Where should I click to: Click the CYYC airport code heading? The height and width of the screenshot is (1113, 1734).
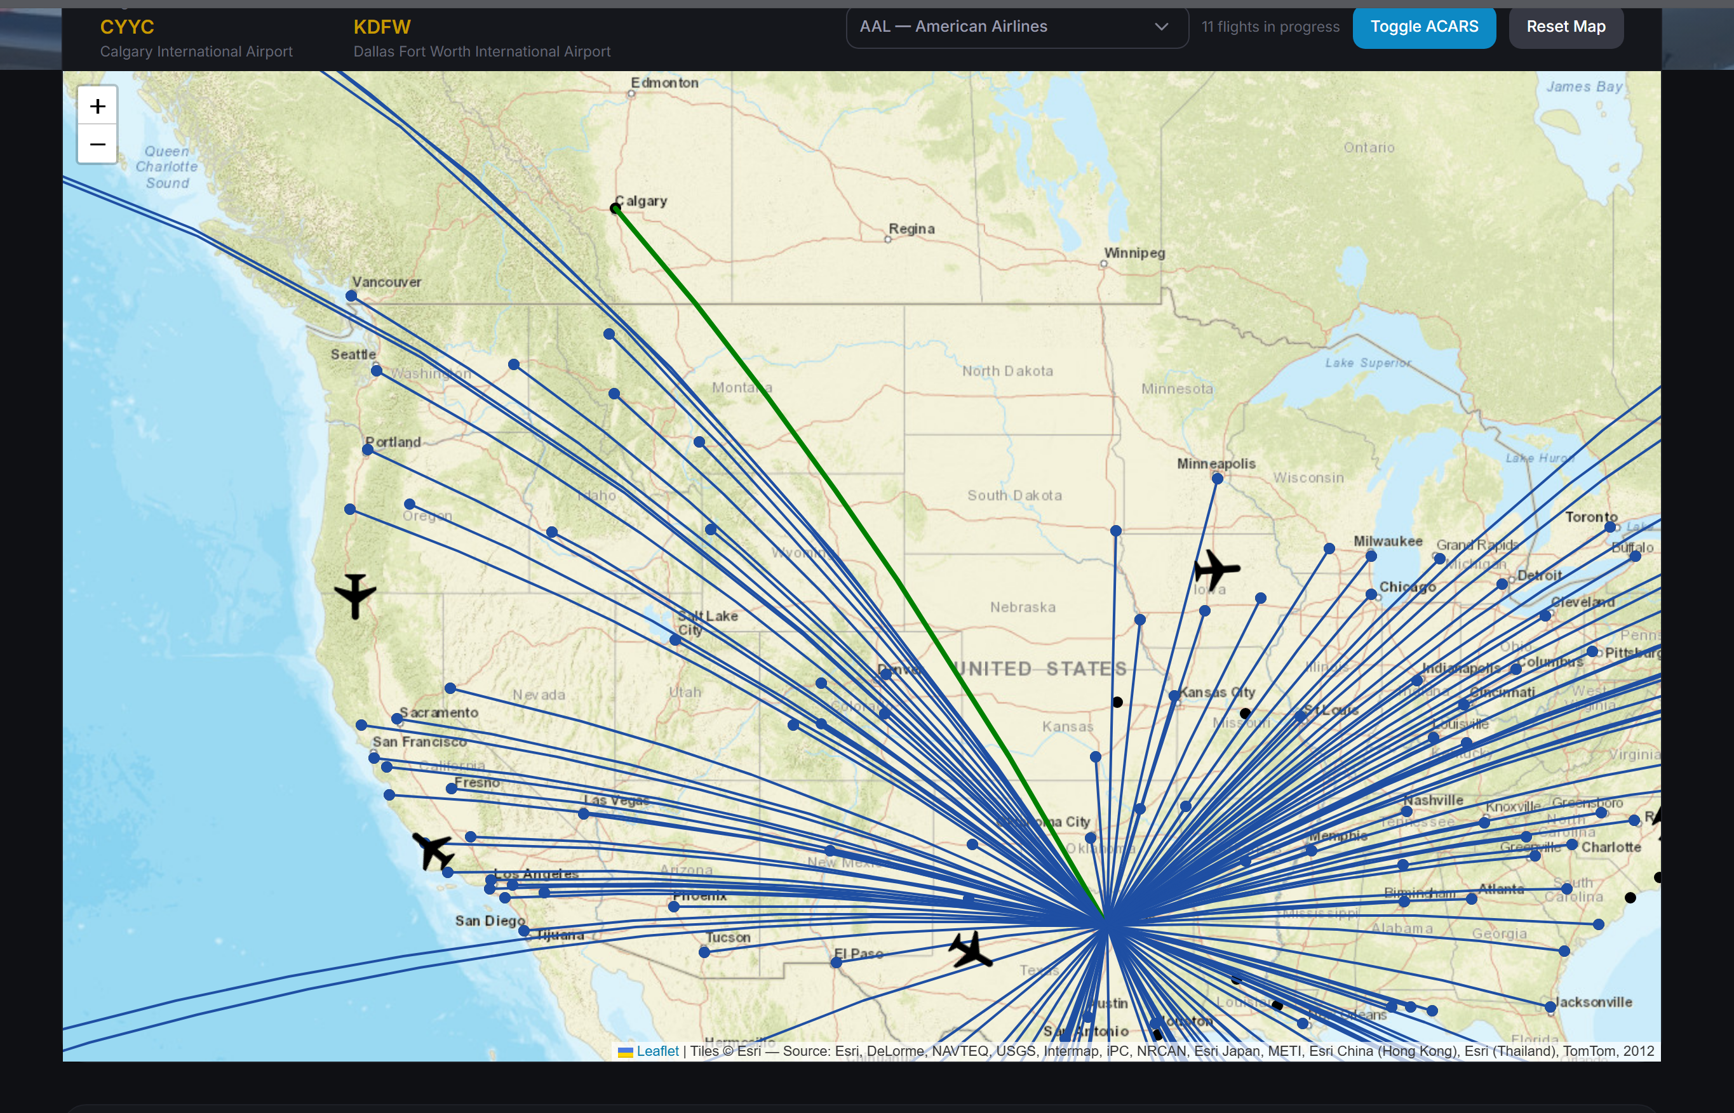click(x=126, y=27)
